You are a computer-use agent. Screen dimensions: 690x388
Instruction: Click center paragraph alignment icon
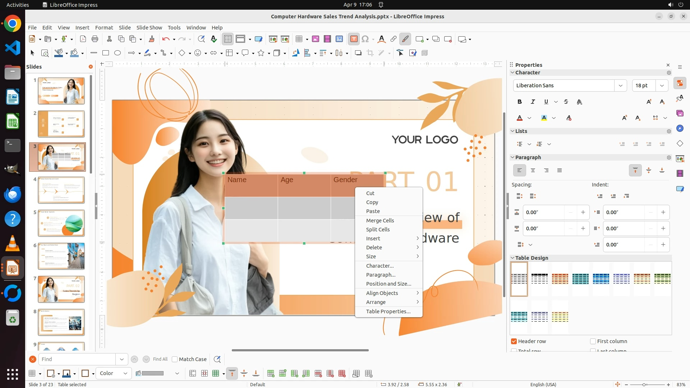(x=533, y=170)
